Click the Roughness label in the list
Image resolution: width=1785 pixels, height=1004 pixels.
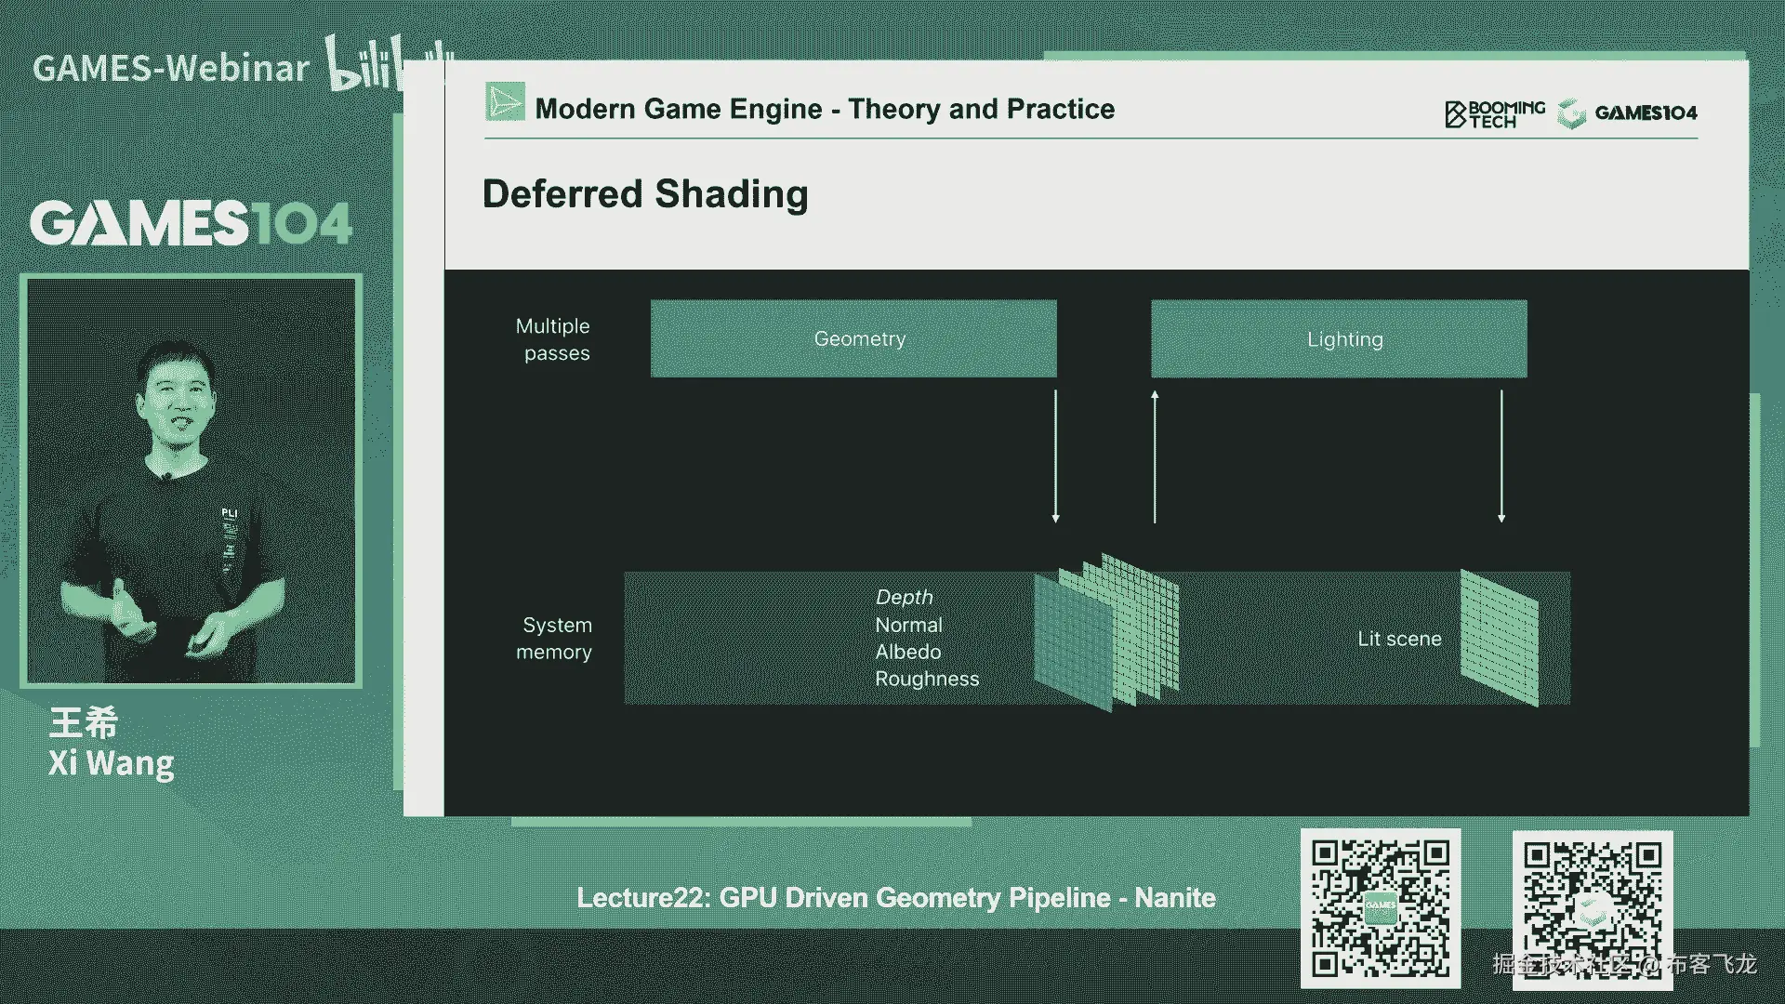[926, 679]
